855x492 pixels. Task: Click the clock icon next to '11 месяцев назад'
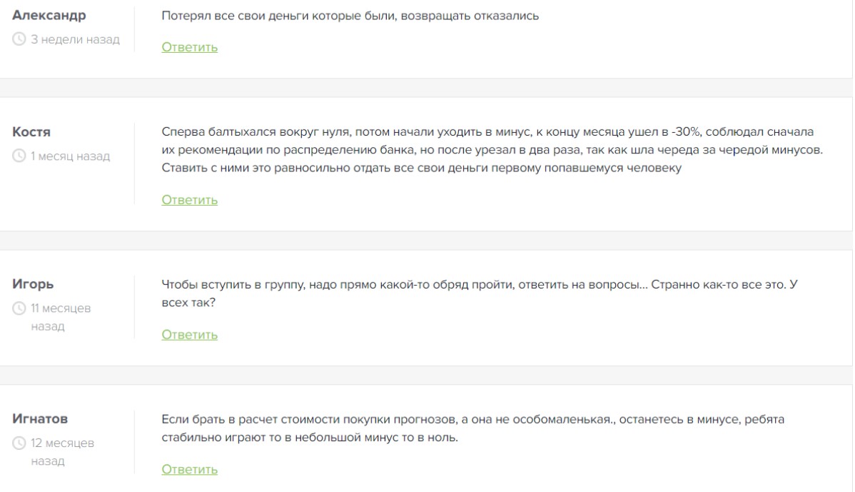(19, 308)
